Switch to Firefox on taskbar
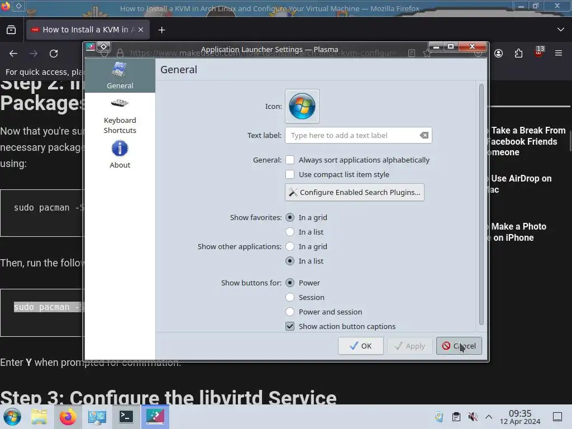572x429 pixels. point(68,417)
